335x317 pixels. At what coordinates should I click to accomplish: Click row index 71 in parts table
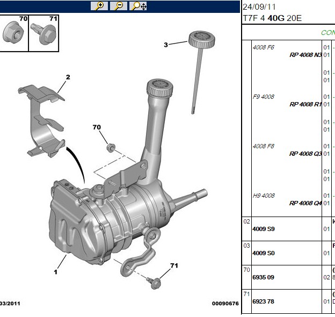click(246, 294)
